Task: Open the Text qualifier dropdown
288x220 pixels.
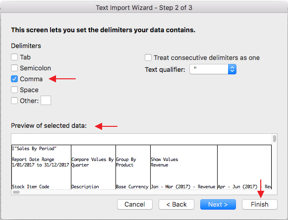Action: [213, 69]
